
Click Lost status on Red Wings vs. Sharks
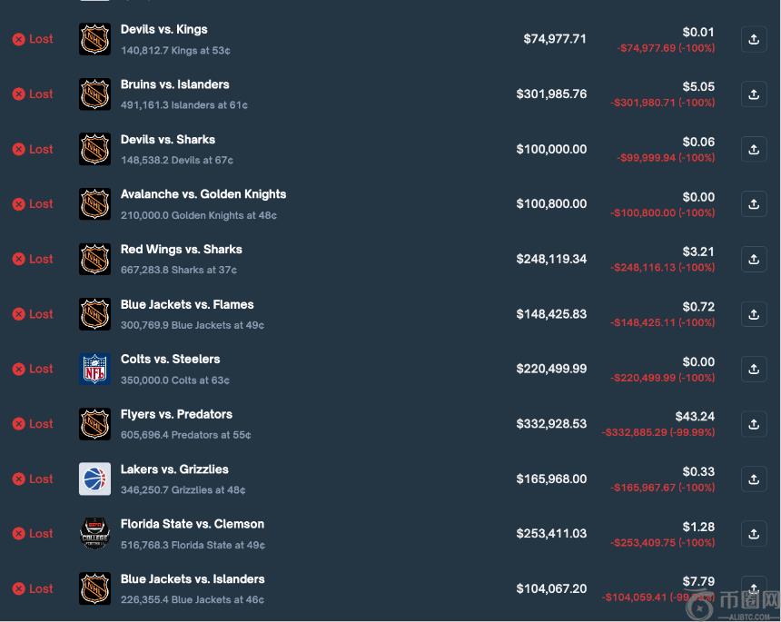[33, 259]
